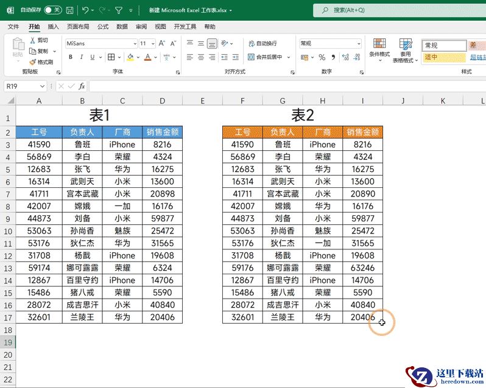Open the Clipboard group dialog launcher
The image size is (486, 388).
[58, 72]
